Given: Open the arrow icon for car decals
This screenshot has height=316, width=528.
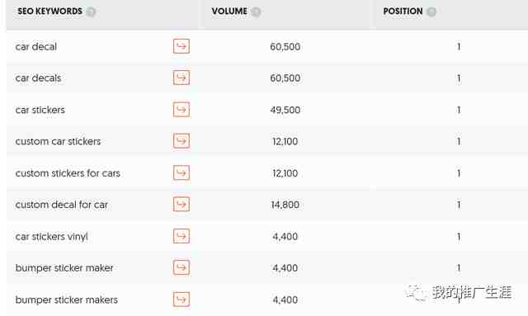Looking at the screenshot, I should (x=181, y=78).
